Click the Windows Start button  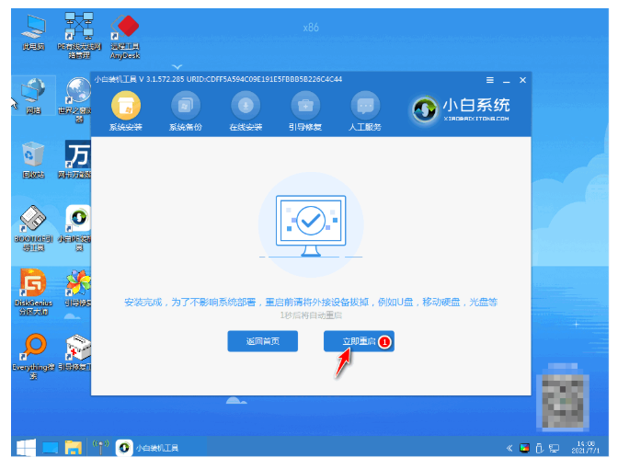click(25, 448)
